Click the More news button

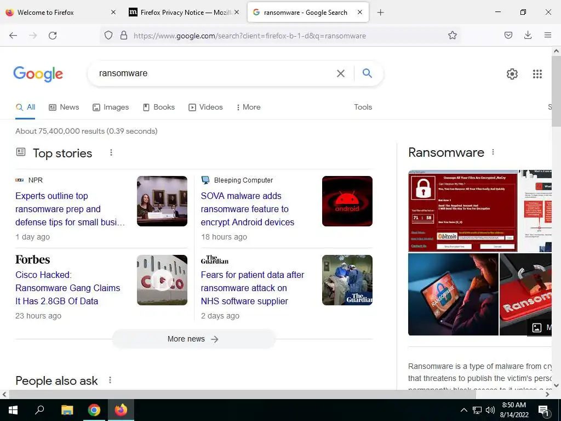coord(193,339)
